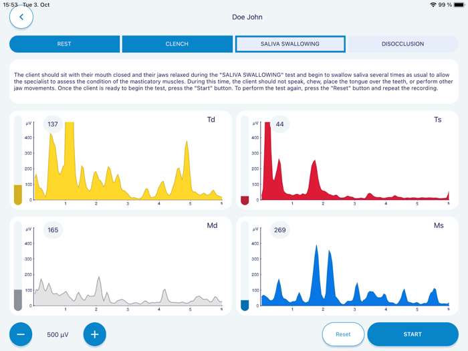
Task: Select the Md value badge 165
Action: click(x=53, y=230)
